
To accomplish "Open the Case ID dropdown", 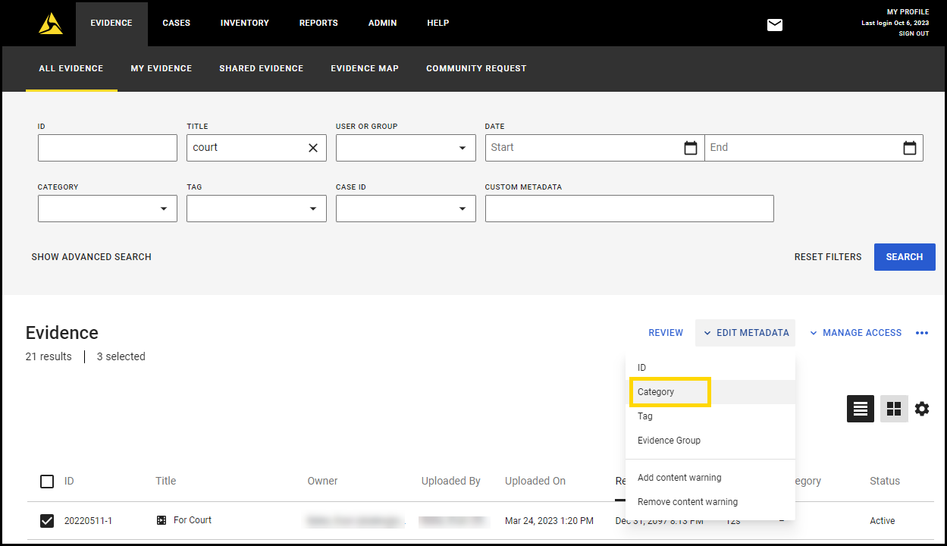I will (x=463, y=209).
